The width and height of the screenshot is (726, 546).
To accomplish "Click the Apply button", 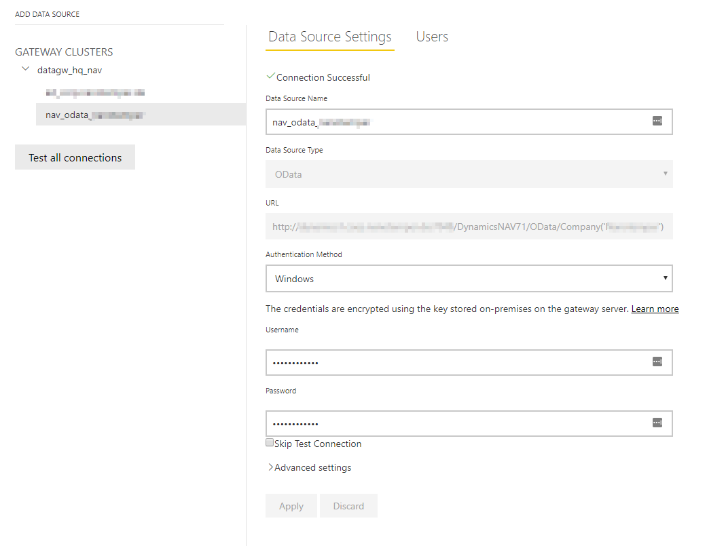I will (x=291, y=506).
